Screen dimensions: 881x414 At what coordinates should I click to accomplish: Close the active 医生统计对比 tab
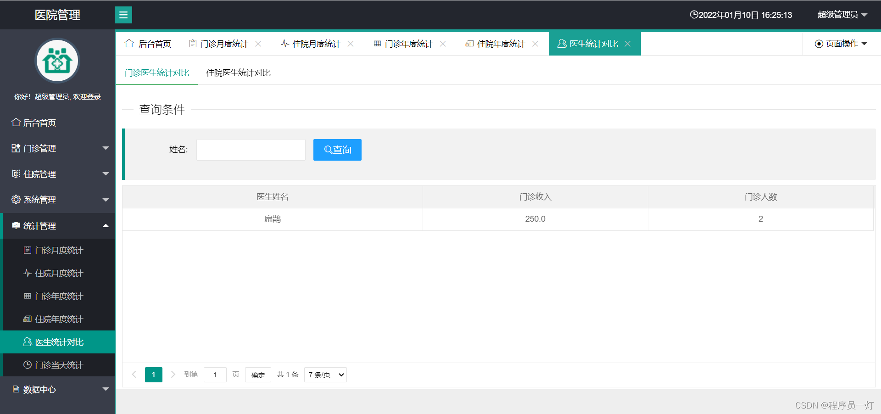point(628,44)
